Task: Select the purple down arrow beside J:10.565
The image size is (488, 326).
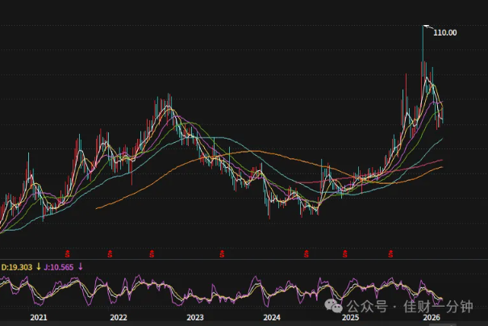Action: 81,266
